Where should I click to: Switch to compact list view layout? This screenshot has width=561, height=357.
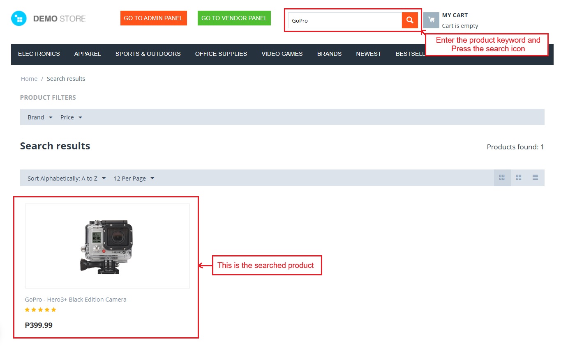(x=519, y=178)
